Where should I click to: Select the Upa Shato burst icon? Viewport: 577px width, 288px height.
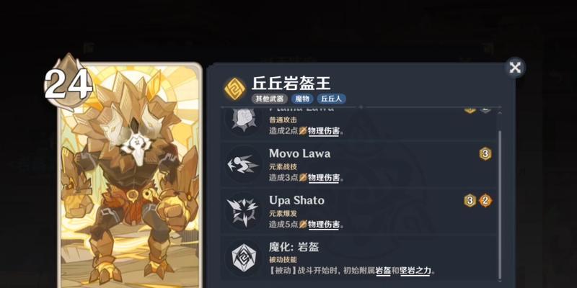(x=243, y=211)
